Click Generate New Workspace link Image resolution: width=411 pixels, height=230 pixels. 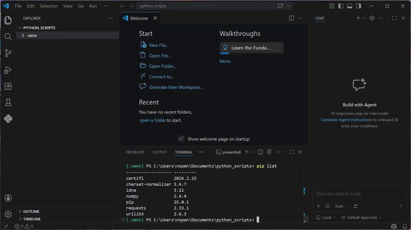click(x=176, y=87)
